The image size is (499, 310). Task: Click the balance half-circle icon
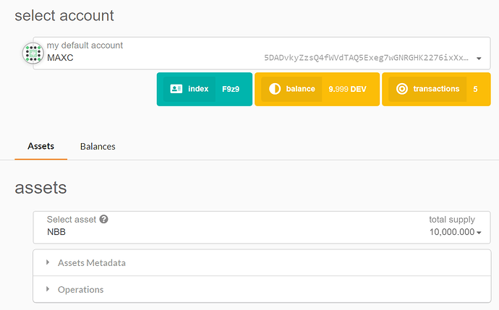tap(274, 89)
